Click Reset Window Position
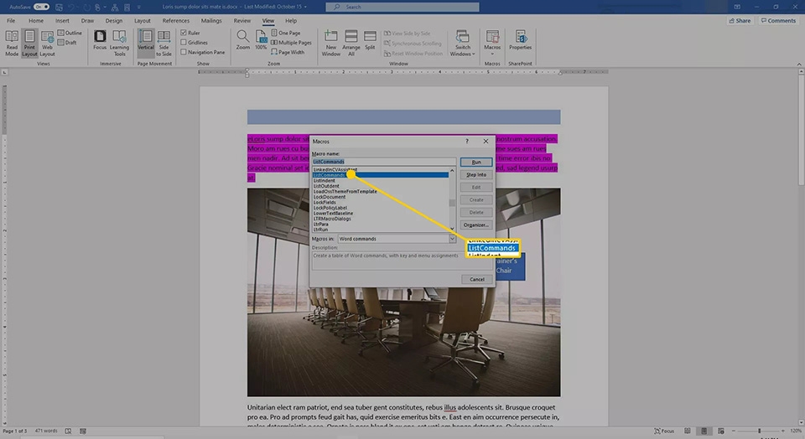Screen dimensions: 805x439 coord(413,54)
